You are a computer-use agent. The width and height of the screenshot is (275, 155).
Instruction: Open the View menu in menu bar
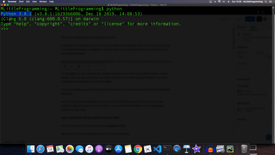34,2
